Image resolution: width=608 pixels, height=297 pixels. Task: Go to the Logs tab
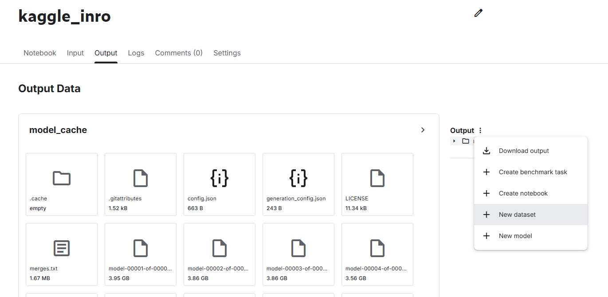pos(136,53)
